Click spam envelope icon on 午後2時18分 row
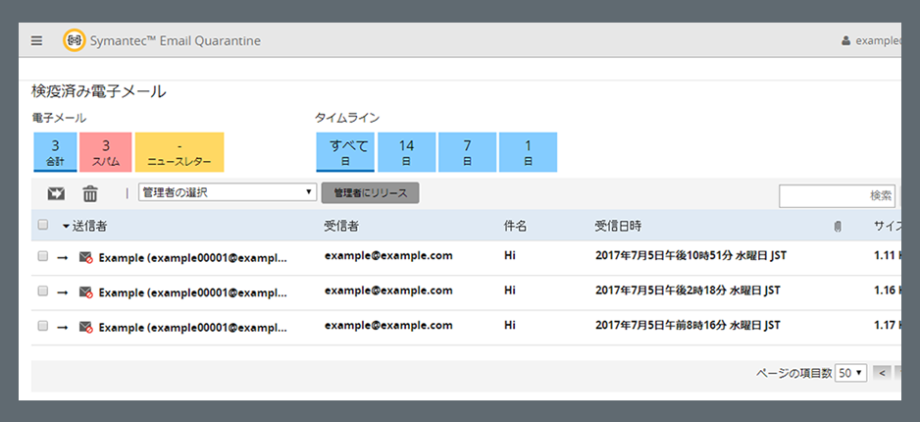This screenshot has height=422, width=920. coord(85,291)
